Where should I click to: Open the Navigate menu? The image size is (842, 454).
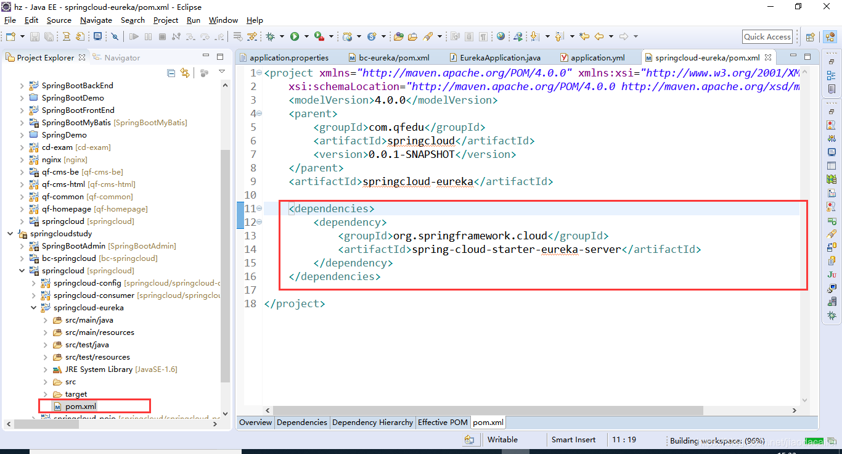[96, 20]
